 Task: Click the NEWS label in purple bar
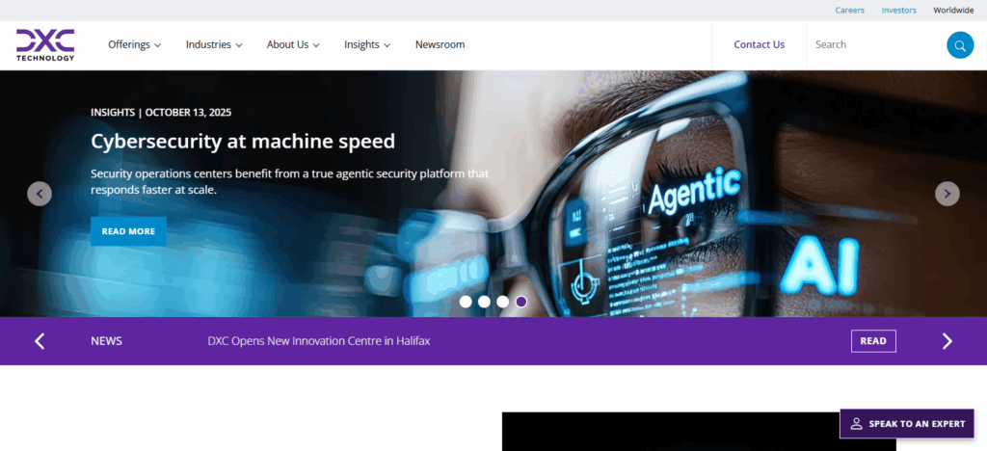[x=106, y=341]
